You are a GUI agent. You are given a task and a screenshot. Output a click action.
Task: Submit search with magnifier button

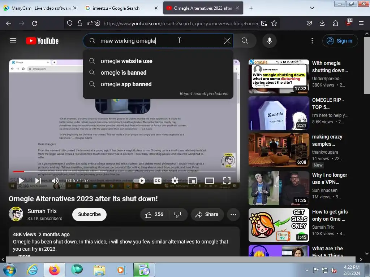[x=245, y=41]
